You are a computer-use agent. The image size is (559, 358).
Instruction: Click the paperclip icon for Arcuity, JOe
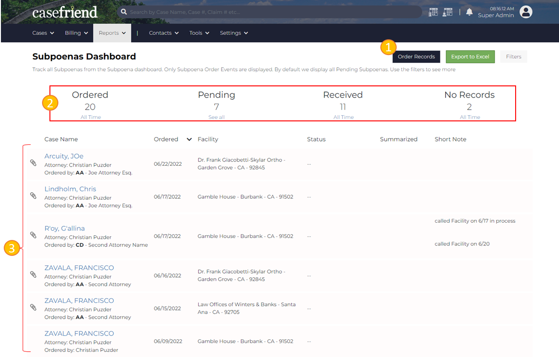[33, 163]
